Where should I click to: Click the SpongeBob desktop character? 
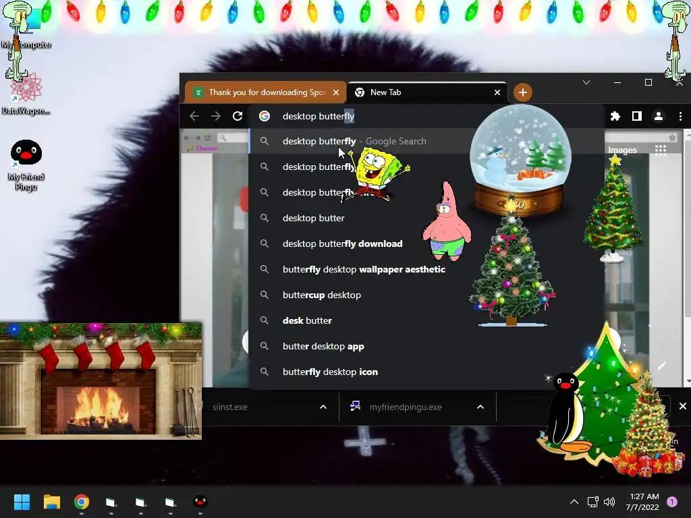(377, 175)
